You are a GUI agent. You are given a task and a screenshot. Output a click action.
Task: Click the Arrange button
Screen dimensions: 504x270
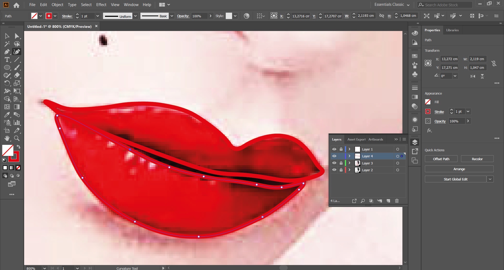459,169
